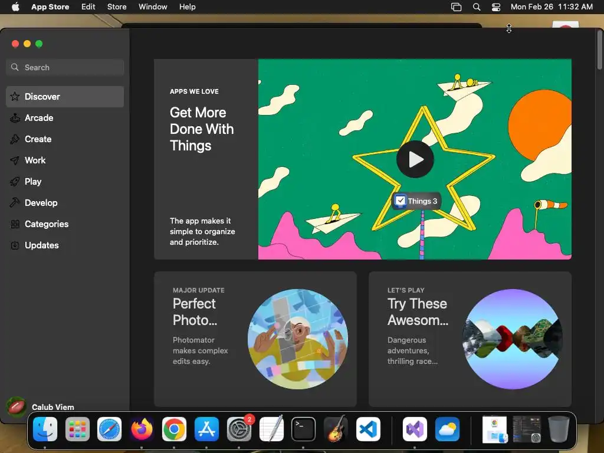This screenshot has height=453, width=604.
Task: Open Firefox from the Dock
Action: point(142,429)
